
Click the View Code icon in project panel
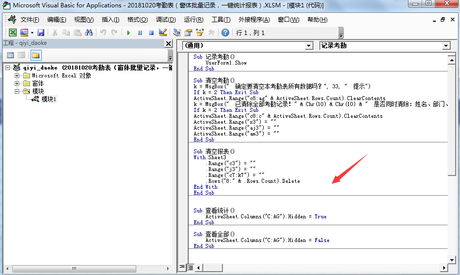[10, 55]
